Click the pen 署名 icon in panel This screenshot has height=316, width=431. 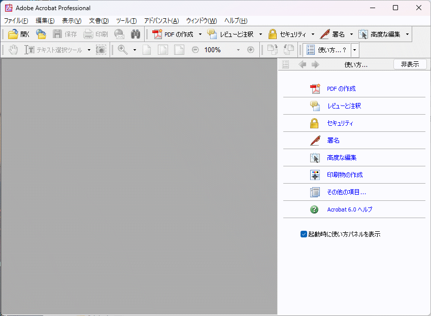pos(315,141)
